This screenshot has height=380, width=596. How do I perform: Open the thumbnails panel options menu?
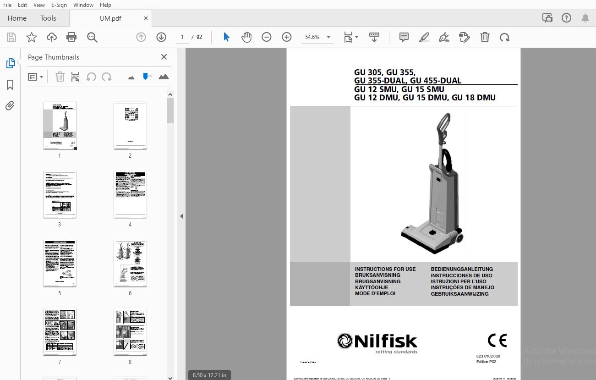pyautogui.click(x=36, y=77)
